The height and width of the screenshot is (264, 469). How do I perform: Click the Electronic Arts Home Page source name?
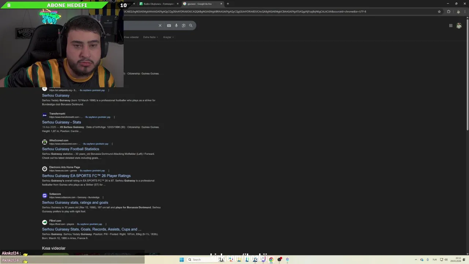point(64,167)
